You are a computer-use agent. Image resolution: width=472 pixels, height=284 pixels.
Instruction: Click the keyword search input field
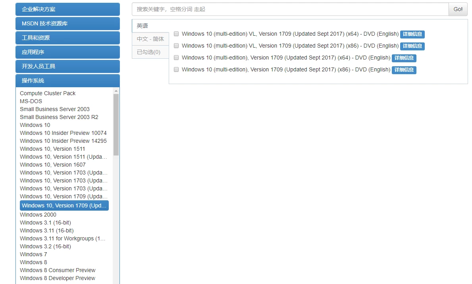290,9
